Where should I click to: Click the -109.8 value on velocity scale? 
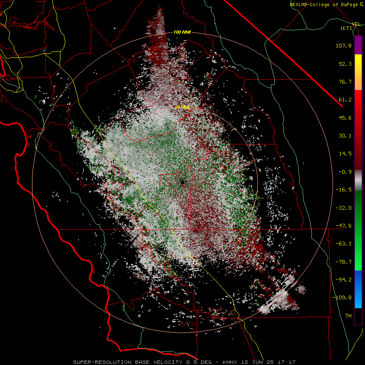[x=342, y=298]
